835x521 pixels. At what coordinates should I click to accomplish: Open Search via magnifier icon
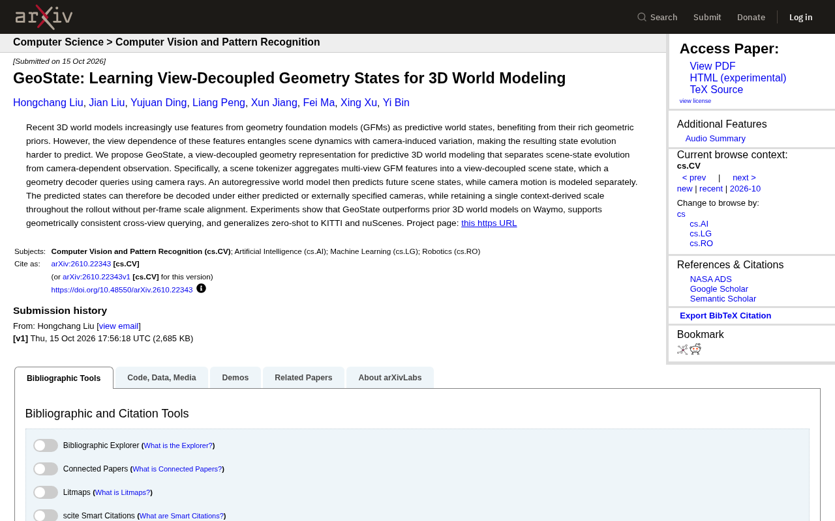point(642,17)
